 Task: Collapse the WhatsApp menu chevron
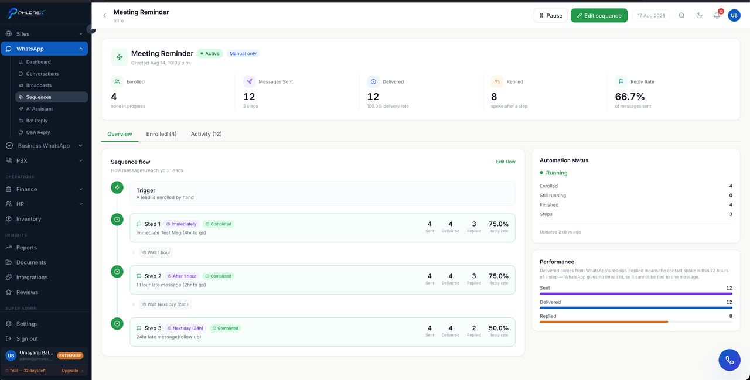80,49
